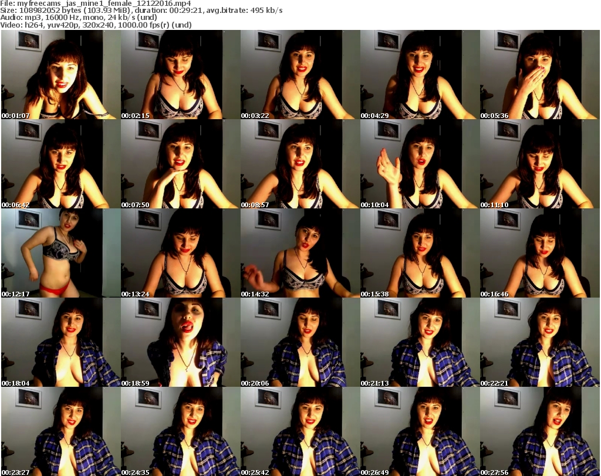The image size is (601, 476).
Task: Pick the frame at timestamp 00:04:29
Action: 420,75
